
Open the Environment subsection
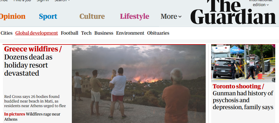130,33
